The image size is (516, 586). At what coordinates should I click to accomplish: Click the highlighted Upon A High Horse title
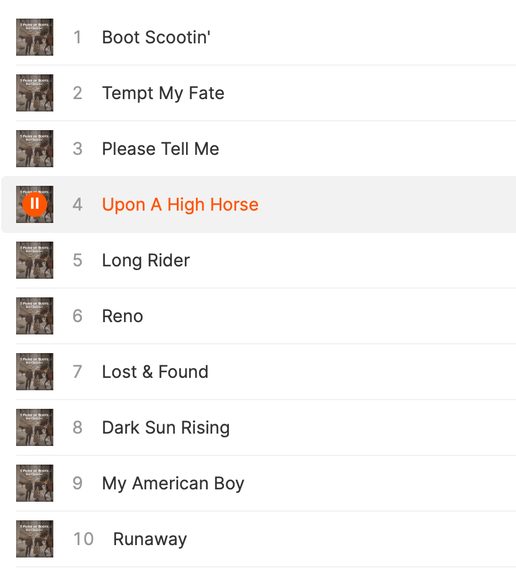tap(180, 204)
